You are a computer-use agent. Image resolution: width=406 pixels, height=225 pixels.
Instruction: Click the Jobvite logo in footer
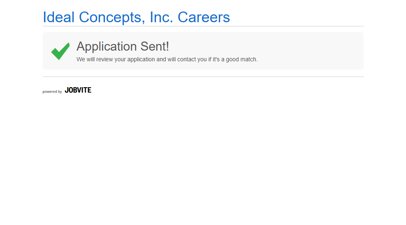[x=78, y=90]
